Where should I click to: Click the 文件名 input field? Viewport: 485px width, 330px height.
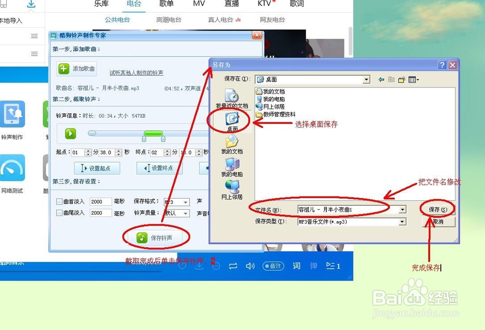[x=348, y=210]
